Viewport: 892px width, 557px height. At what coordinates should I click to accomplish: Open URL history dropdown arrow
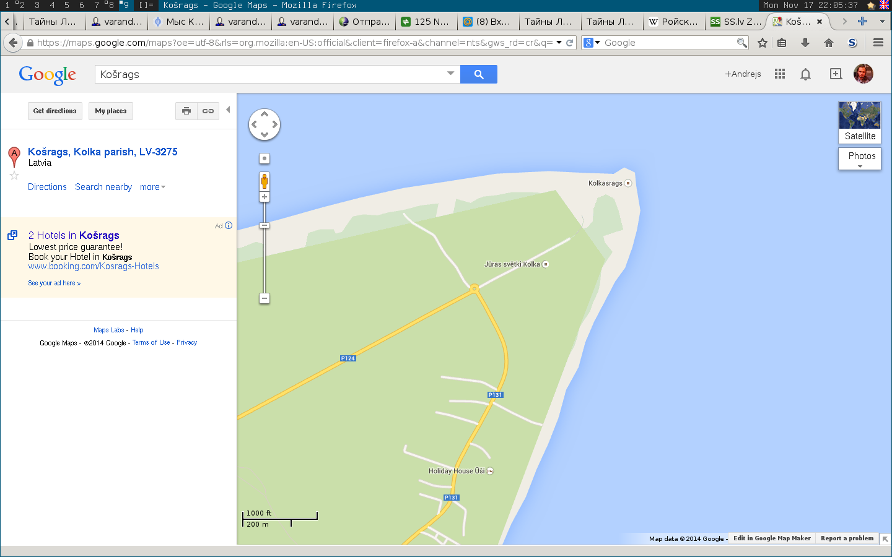559,43
